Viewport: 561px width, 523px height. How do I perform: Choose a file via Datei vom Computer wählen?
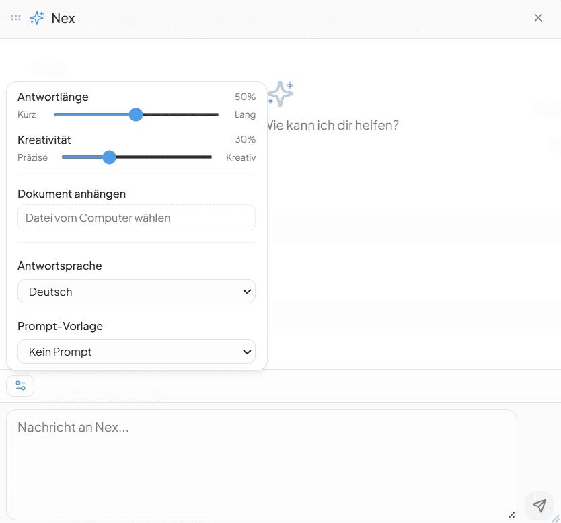pos(137,218)
